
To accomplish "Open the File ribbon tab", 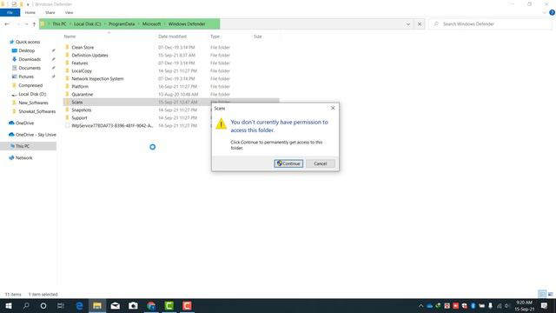I will pyautogui.click(x=10, y=13).
